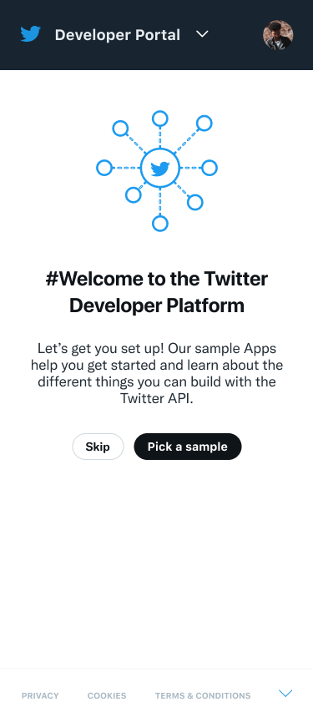
Task: Choose the Pick a sample button
Action: point(188,447)
